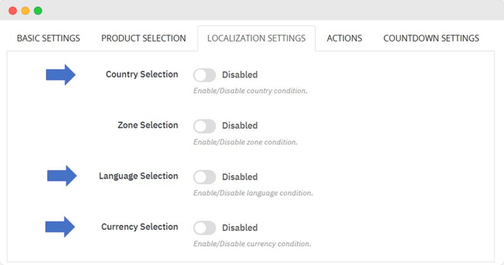
Task: Click the Country Selection label
Action: [x=142, y=74]
